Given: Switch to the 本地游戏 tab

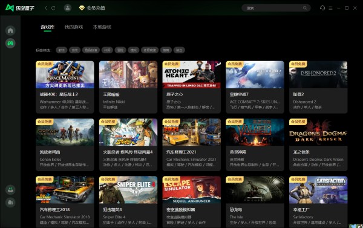Looking at the screenshot, I should click(x=102, y=27).
